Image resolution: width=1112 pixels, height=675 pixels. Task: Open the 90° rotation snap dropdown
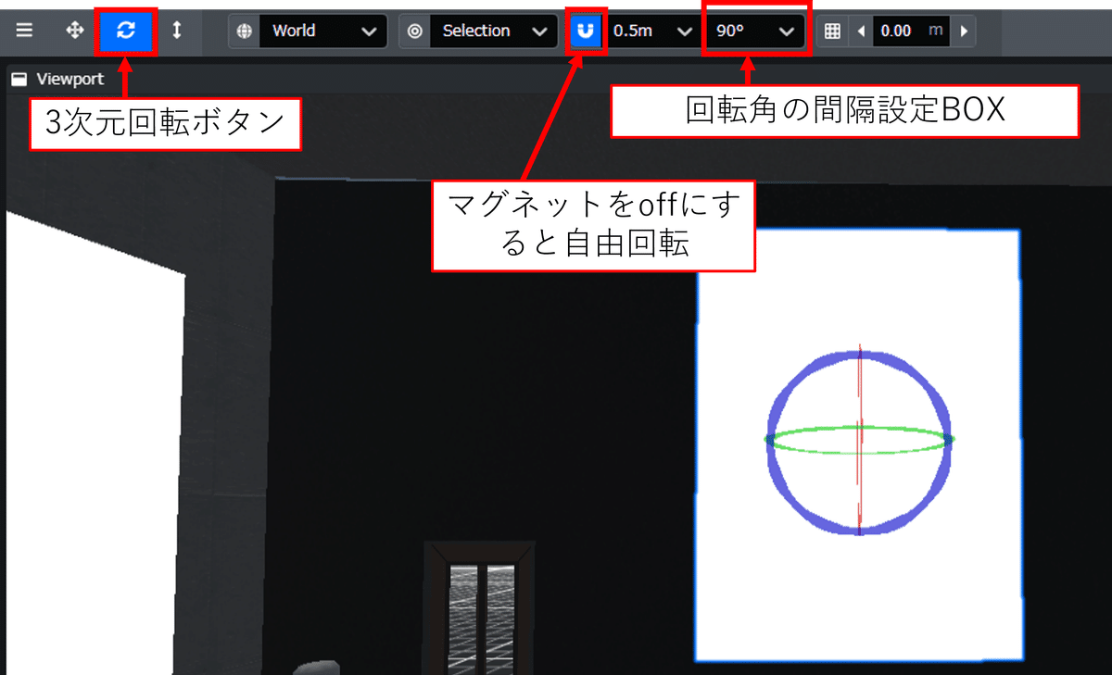click(x=755, y=31)
